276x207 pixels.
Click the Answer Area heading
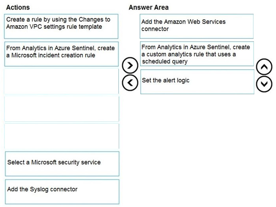pyautogui.click(x=149, y=7)
